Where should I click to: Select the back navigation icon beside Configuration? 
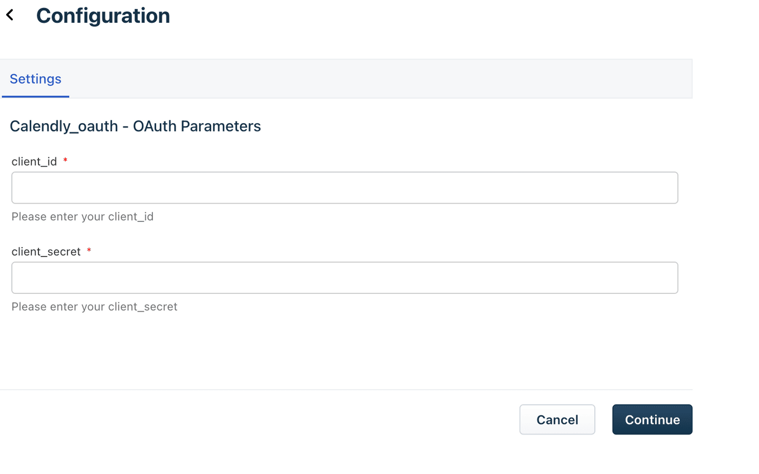coord(10,14)
